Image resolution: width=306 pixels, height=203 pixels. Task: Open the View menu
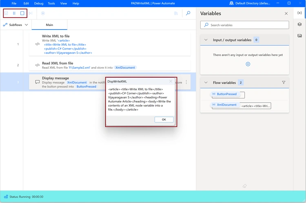(x=63, y=3)
